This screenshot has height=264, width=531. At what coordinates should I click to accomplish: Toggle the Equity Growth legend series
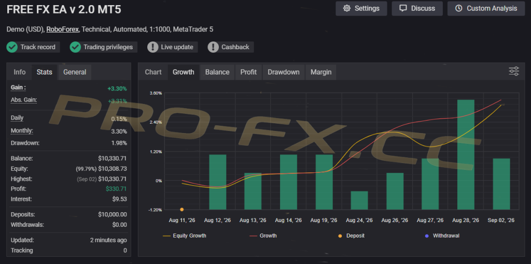184,236
